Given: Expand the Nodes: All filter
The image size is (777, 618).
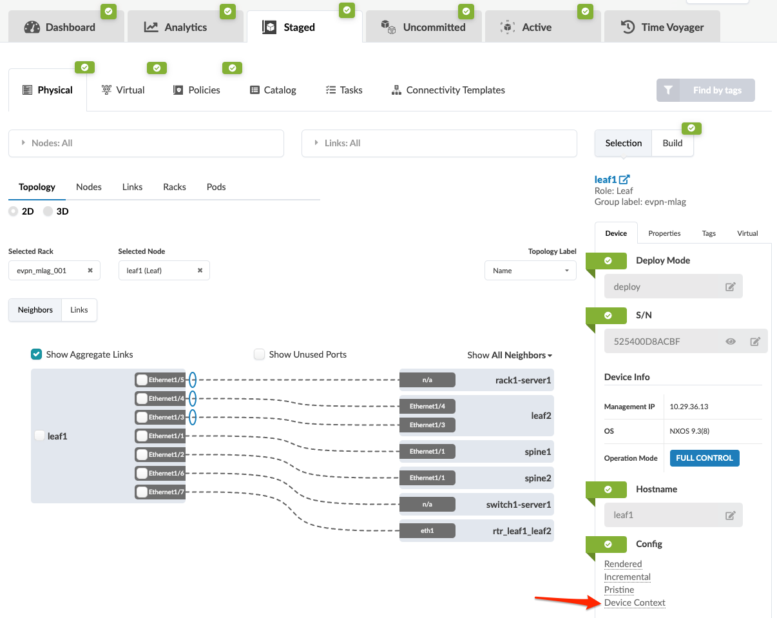Looking at the screenshot, I should pyautogui.click(x=146, y=143).
